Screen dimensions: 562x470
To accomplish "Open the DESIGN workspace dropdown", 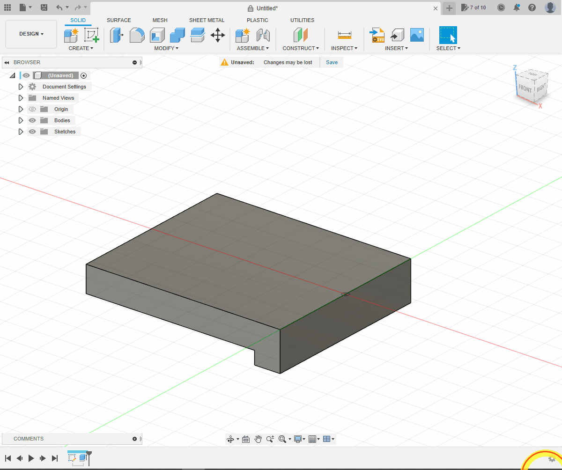I will (31, 34).
